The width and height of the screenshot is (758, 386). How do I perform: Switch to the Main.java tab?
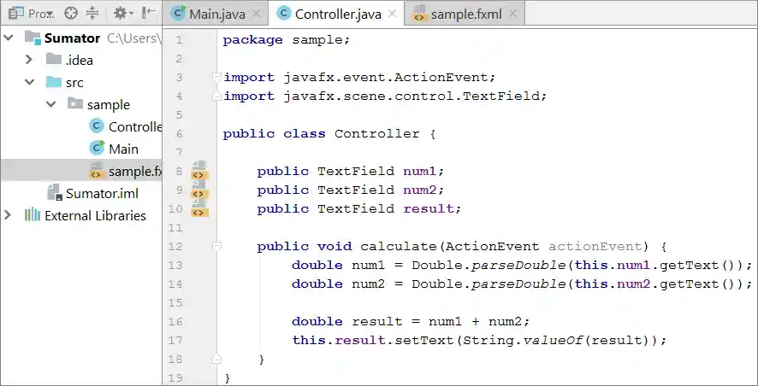[x=217, y=14]
